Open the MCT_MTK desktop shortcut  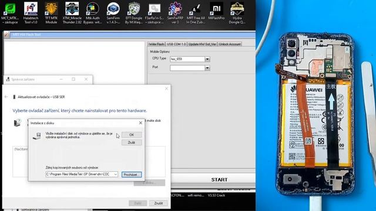[x=10, y=13]
